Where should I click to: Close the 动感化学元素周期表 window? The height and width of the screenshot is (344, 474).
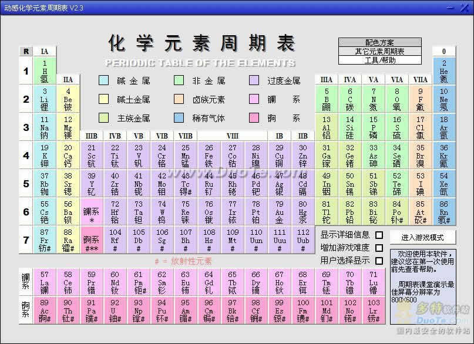(465, 8)
